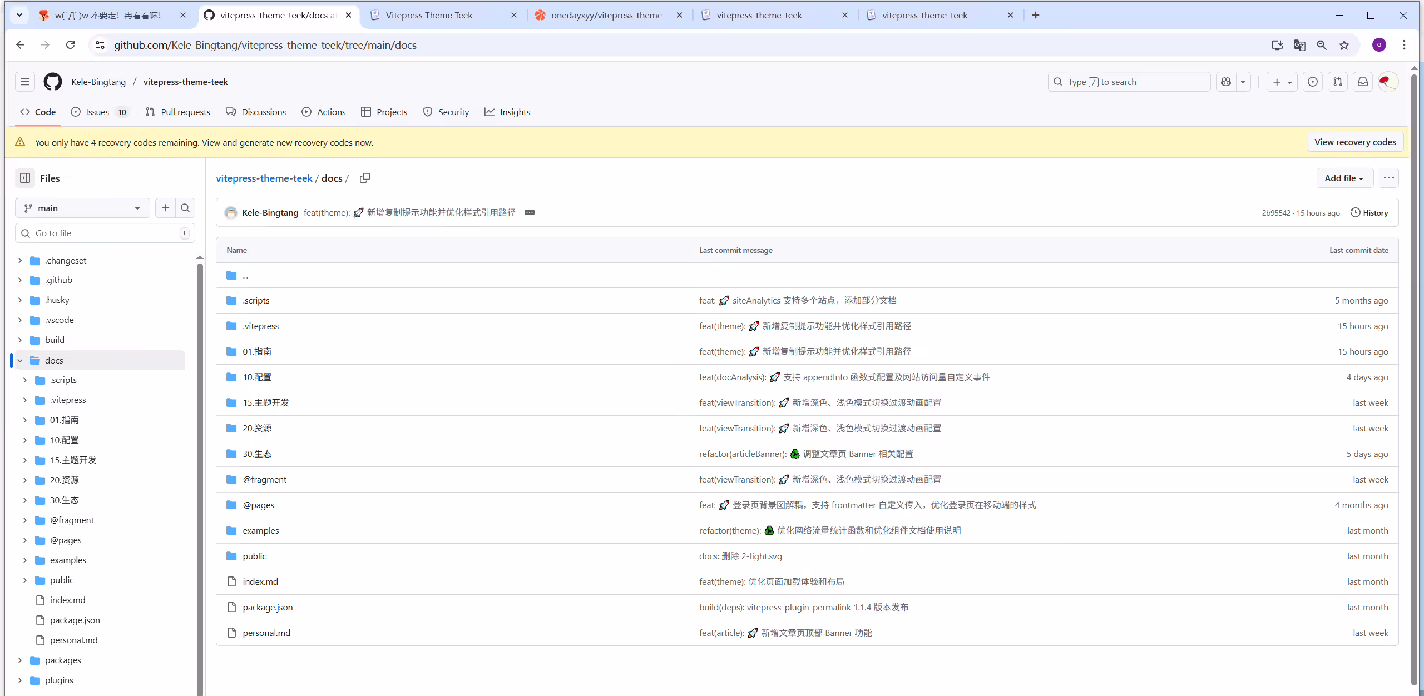This screenshot has height=696, width=1424.
Task: Open the create new plus dropdown
Action: point(1282,82)
